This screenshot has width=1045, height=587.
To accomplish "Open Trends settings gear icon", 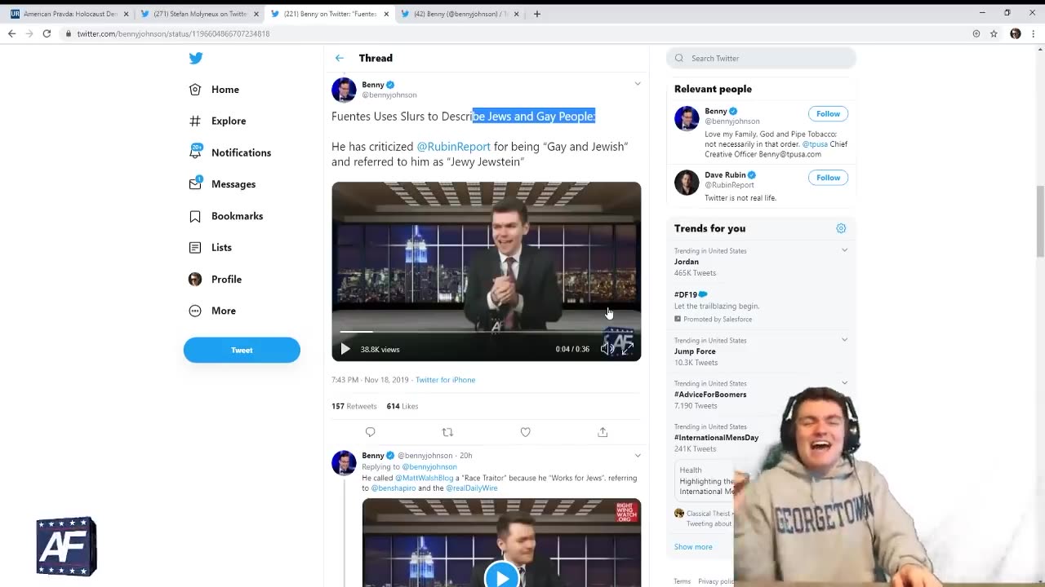I will pos(841,228).
